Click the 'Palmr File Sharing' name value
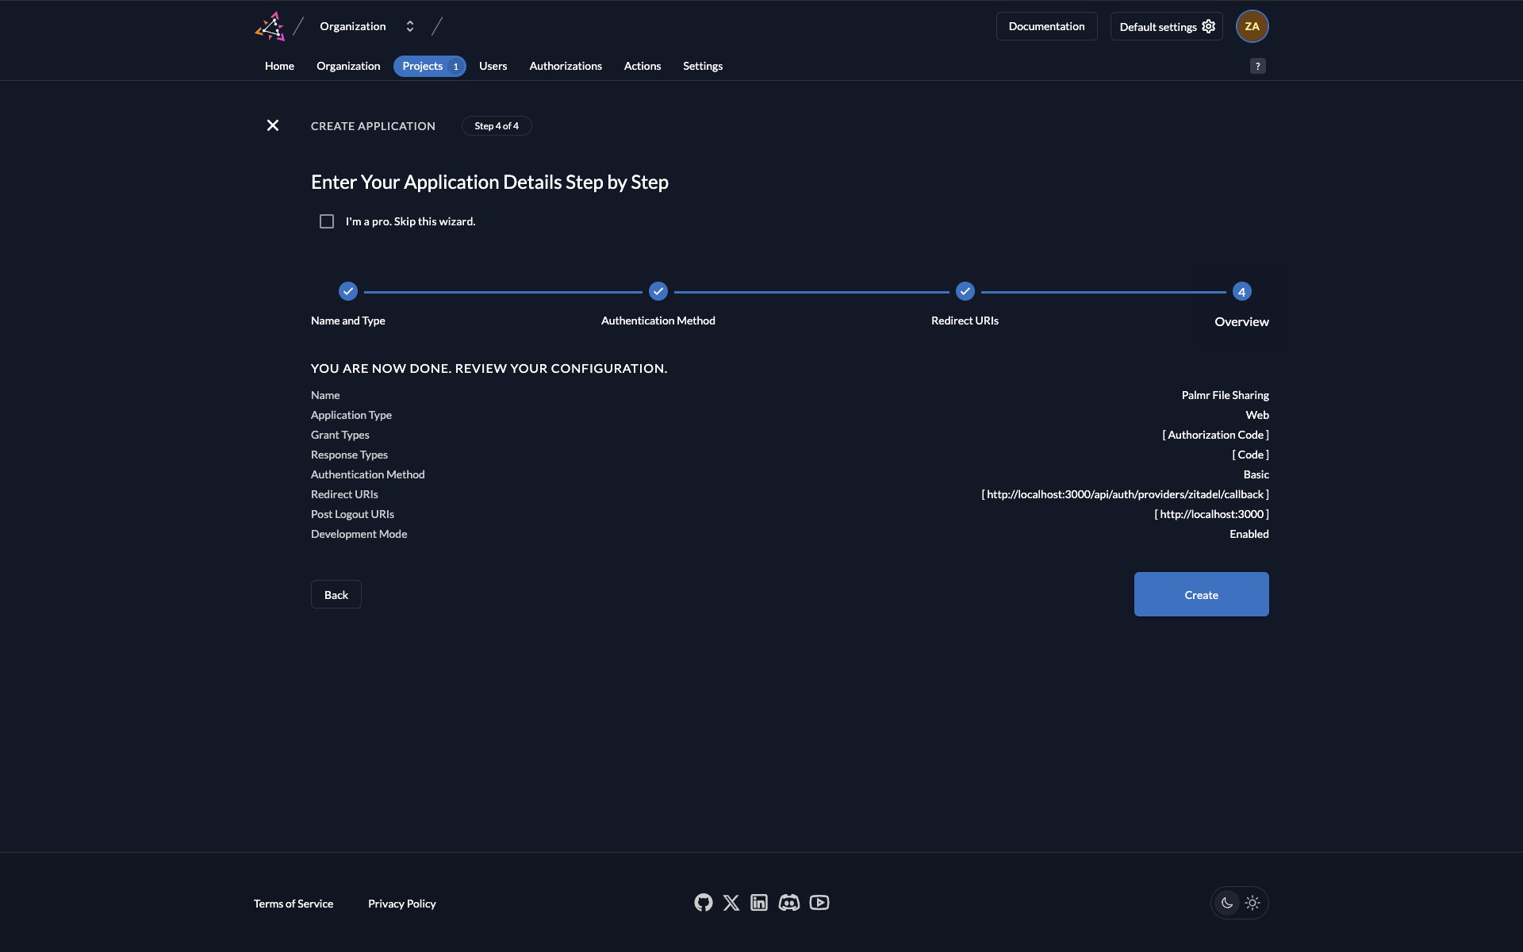 tap(1225, 395)
